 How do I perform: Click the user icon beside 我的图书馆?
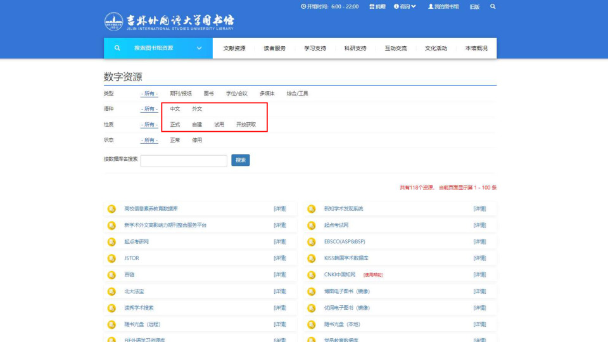tap(431, 6)
